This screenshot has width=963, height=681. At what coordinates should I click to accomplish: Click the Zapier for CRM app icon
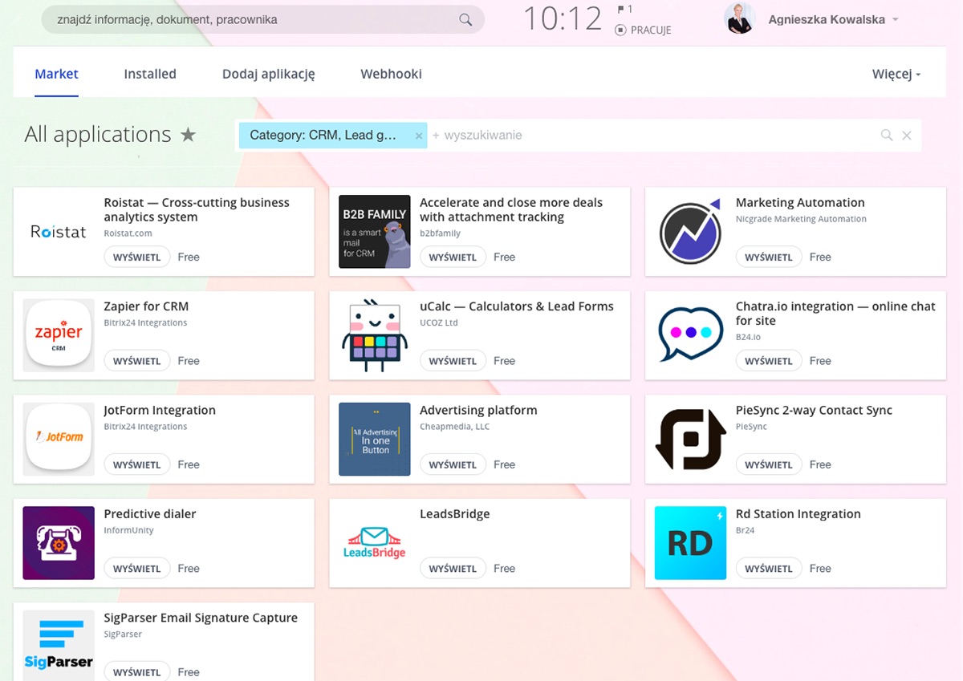pyautogui.click(x=59, y=335)
